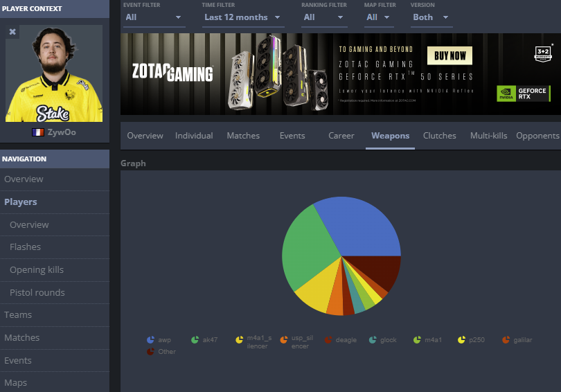Click the BUY NOW button in the Zotac ad
The image size is (561, 392).
(x=449, y=55)
